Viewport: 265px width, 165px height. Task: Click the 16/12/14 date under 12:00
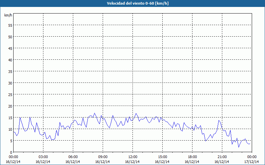point(132,162)
